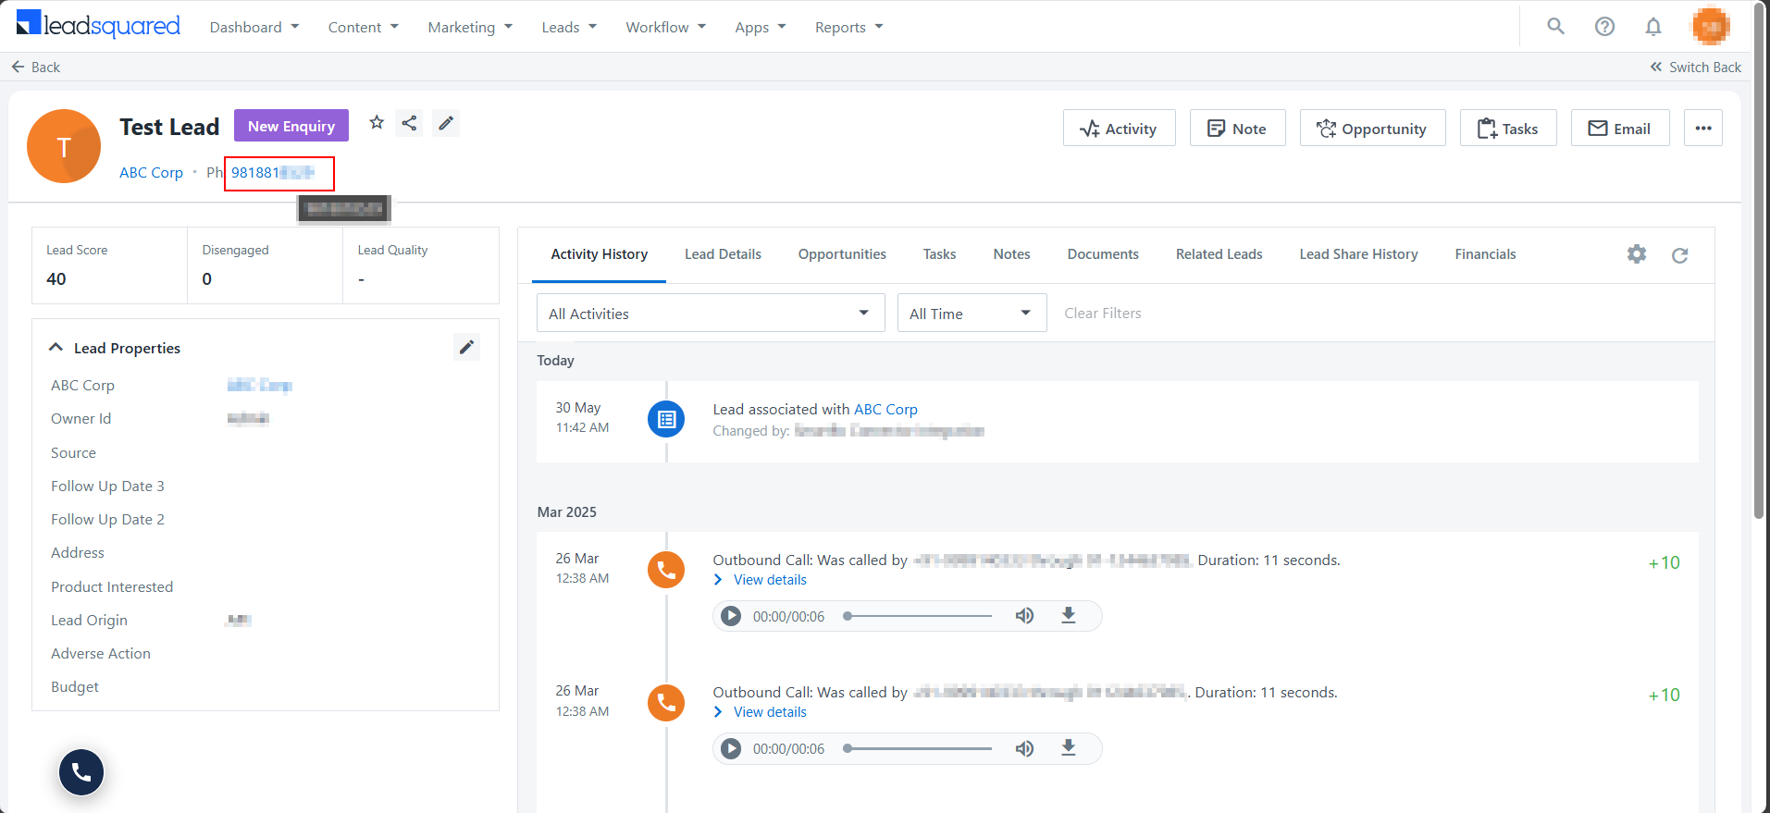Open more actions ellipsis button
The height and width of the screenshot is (813, 1770).
1703,128
